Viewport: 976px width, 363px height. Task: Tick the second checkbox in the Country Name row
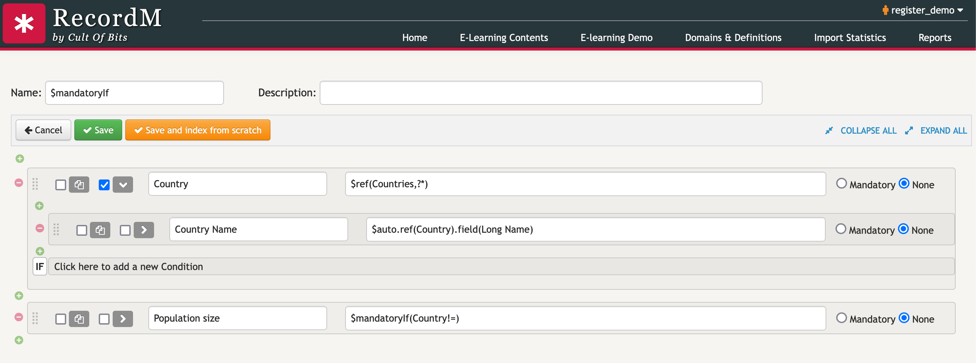(125, 230)
